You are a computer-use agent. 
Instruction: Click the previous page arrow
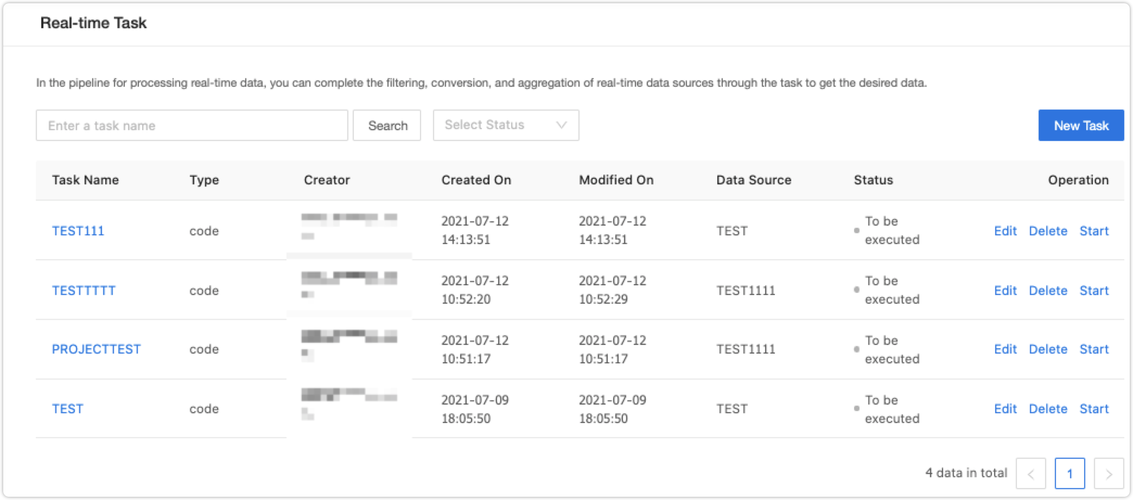point(1032,473)
